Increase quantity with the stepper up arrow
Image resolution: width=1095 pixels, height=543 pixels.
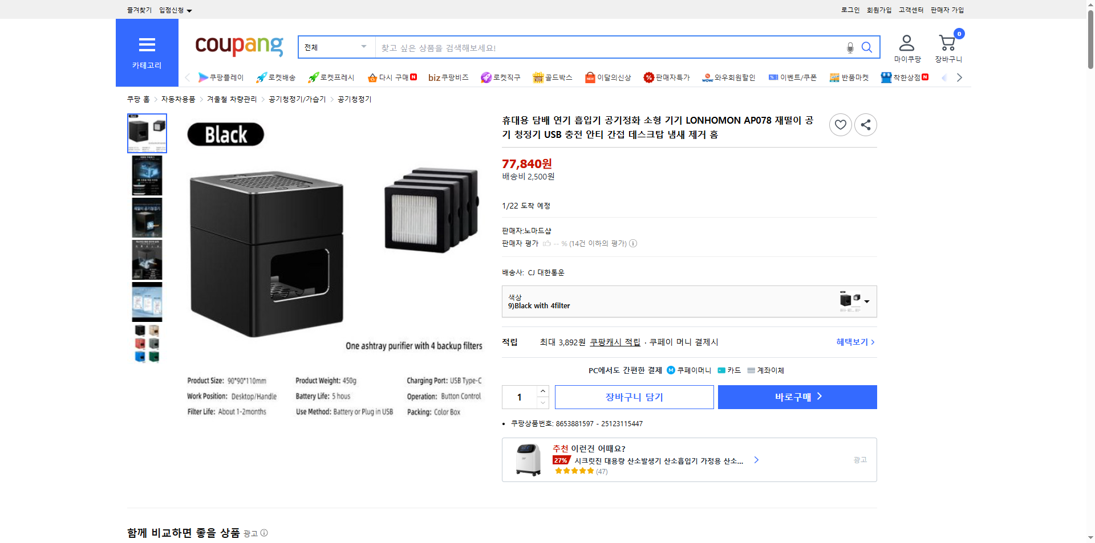pyautogui.click(x=542, y=390)
